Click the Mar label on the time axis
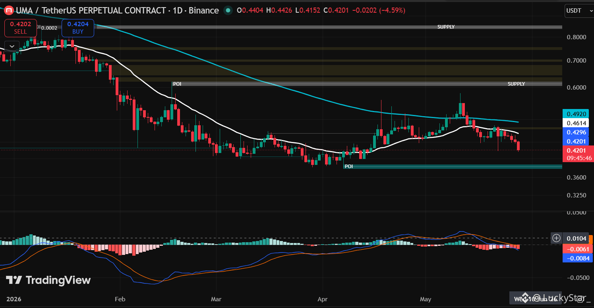Viewport: 594px width, 308px height. tap(216, 299)
